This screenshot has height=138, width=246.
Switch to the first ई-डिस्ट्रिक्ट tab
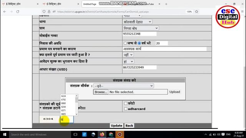click(x=20, y=4)
